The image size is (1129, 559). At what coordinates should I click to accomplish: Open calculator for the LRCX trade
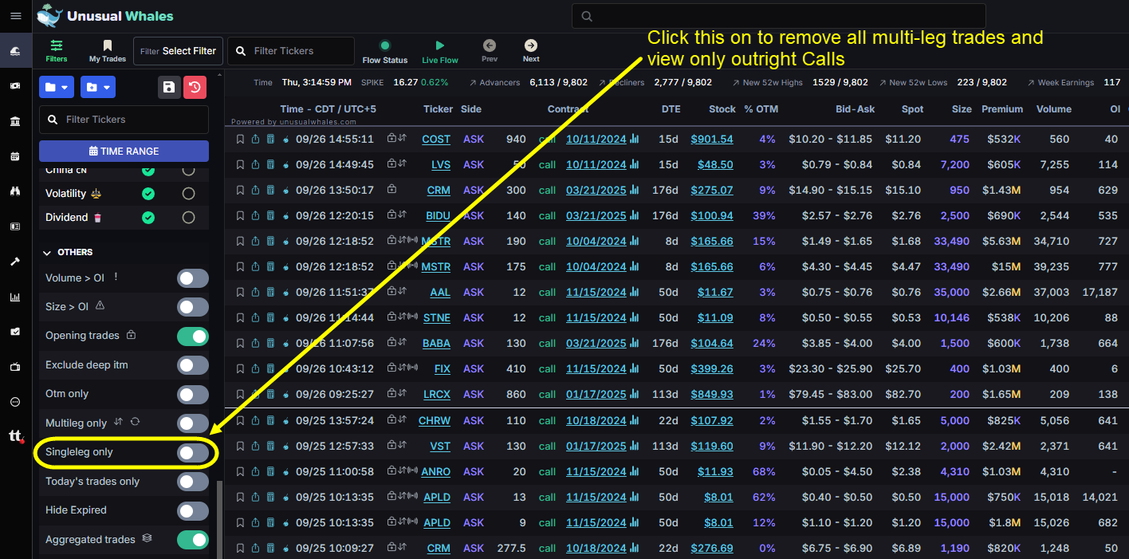click(270, 394)
